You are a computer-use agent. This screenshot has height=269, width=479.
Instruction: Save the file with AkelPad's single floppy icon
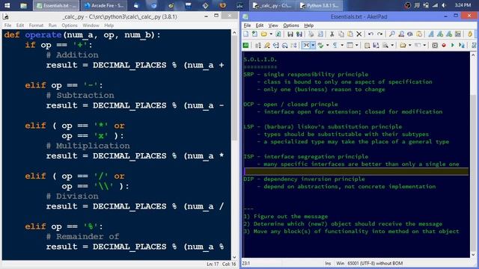290,34
